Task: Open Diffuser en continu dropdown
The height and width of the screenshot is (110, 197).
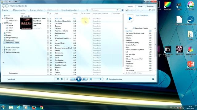Action: pos(20,10)
